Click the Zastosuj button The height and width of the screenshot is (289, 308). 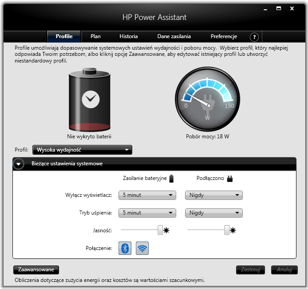(x=250, y=270)
